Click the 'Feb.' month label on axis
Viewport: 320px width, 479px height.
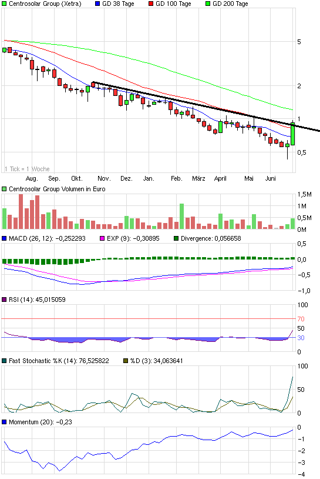point(177,178)
